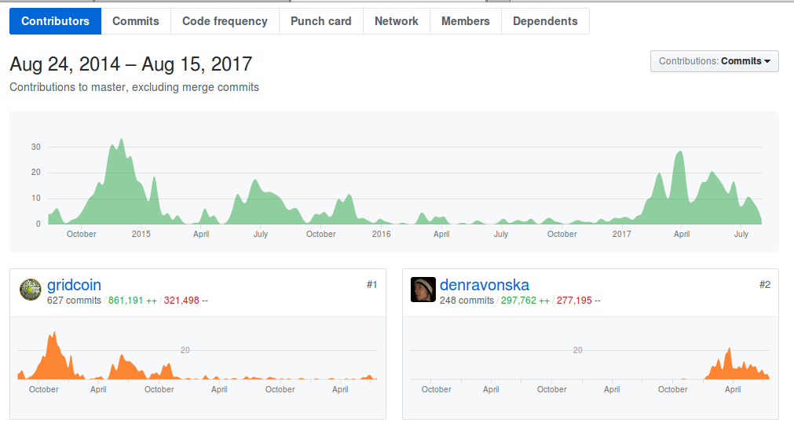The width and height of the screenshot is (794, 430).
Task: Click the 2017 axis label on main chart
Action: 621,234
